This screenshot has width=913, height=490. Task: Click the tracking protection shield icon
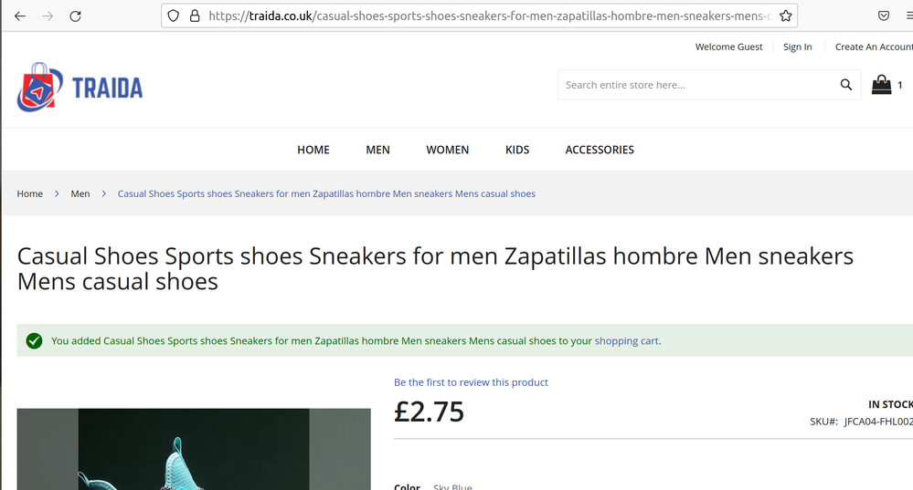pos(174,16)
